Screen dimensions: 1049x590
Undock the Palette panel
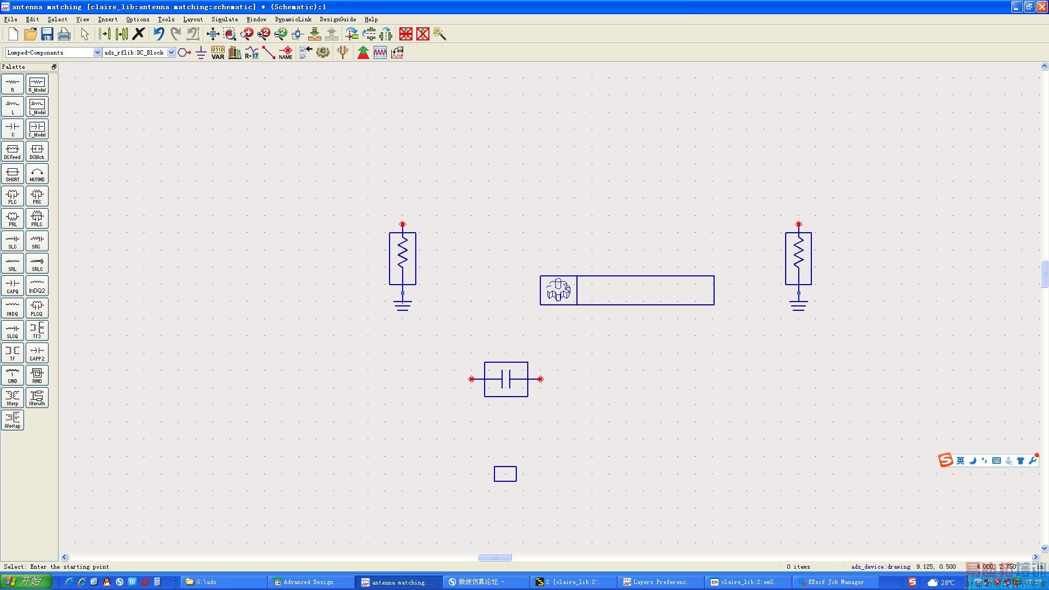coord(54,67)
